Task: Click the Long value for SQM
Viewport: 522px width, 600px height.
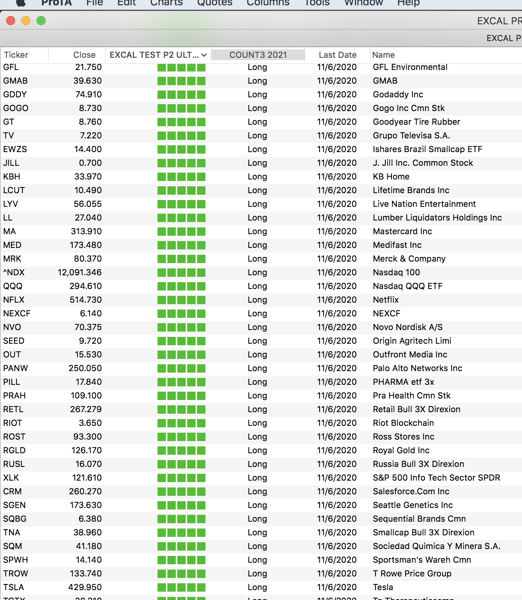Action: click(257, 546)
